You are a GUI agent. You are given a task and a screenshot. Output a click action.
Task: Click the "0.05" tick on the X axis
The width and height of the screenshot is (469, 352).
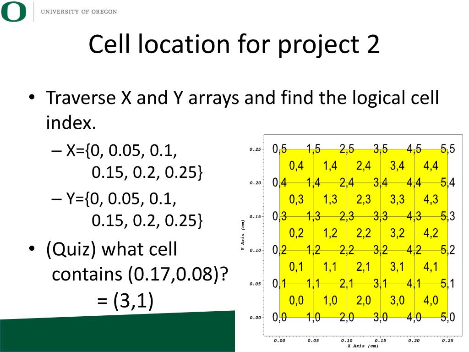pyautogui.click(x=313, y=341)
